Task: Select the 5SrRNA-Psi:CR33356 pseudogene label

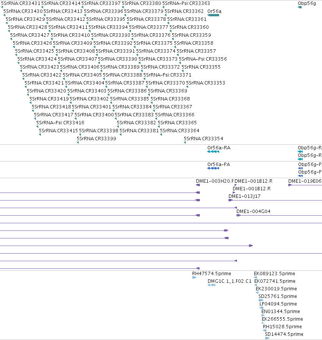Action: [203, 59]
